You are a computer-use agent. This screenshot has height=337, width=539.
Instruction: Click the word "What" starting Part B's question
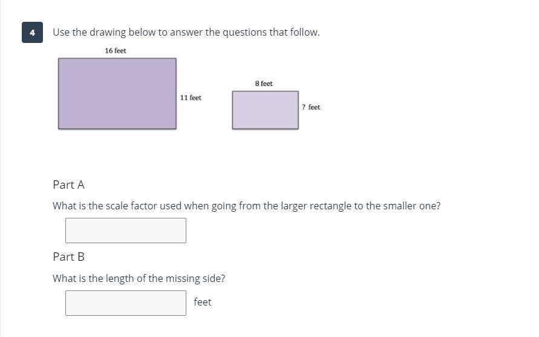pyautogui.click(x=64, y=278)
